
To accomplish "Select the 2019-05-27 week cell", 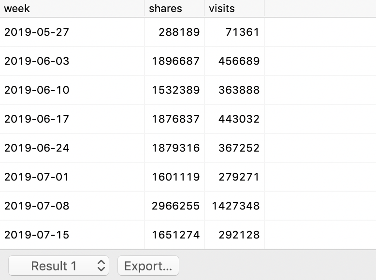I will (x=37, y=32).
